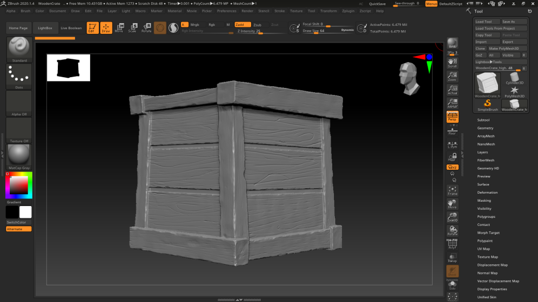Open the MatCap Gray material picker
This screenshot has height=302, width=538.
pos(19,156)
